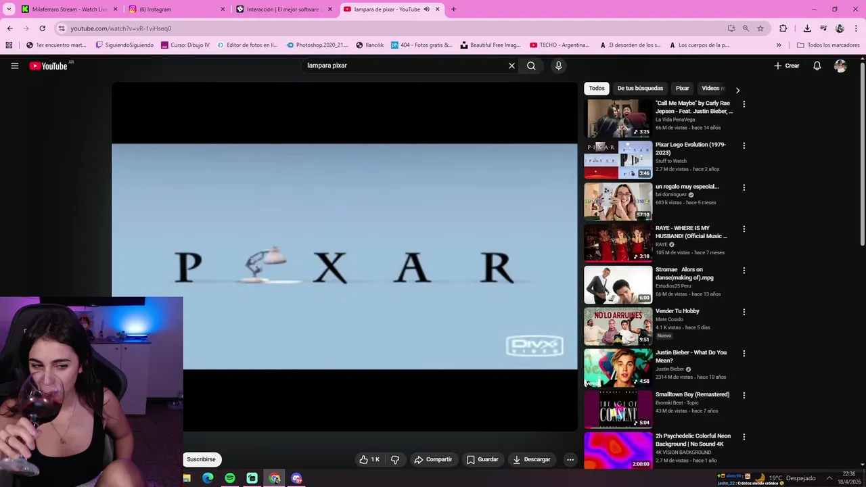This screenshot has width=866, height=487.
Task: Open Justin Bieber What Do You Mean thumbnail
Action: click(x=618, y=368)
